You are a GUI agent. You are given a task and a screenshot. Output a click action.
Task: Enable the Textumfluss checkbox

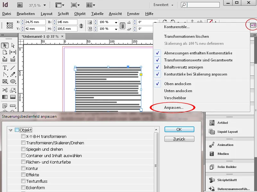pyautogui.click(x=23, y=181)
